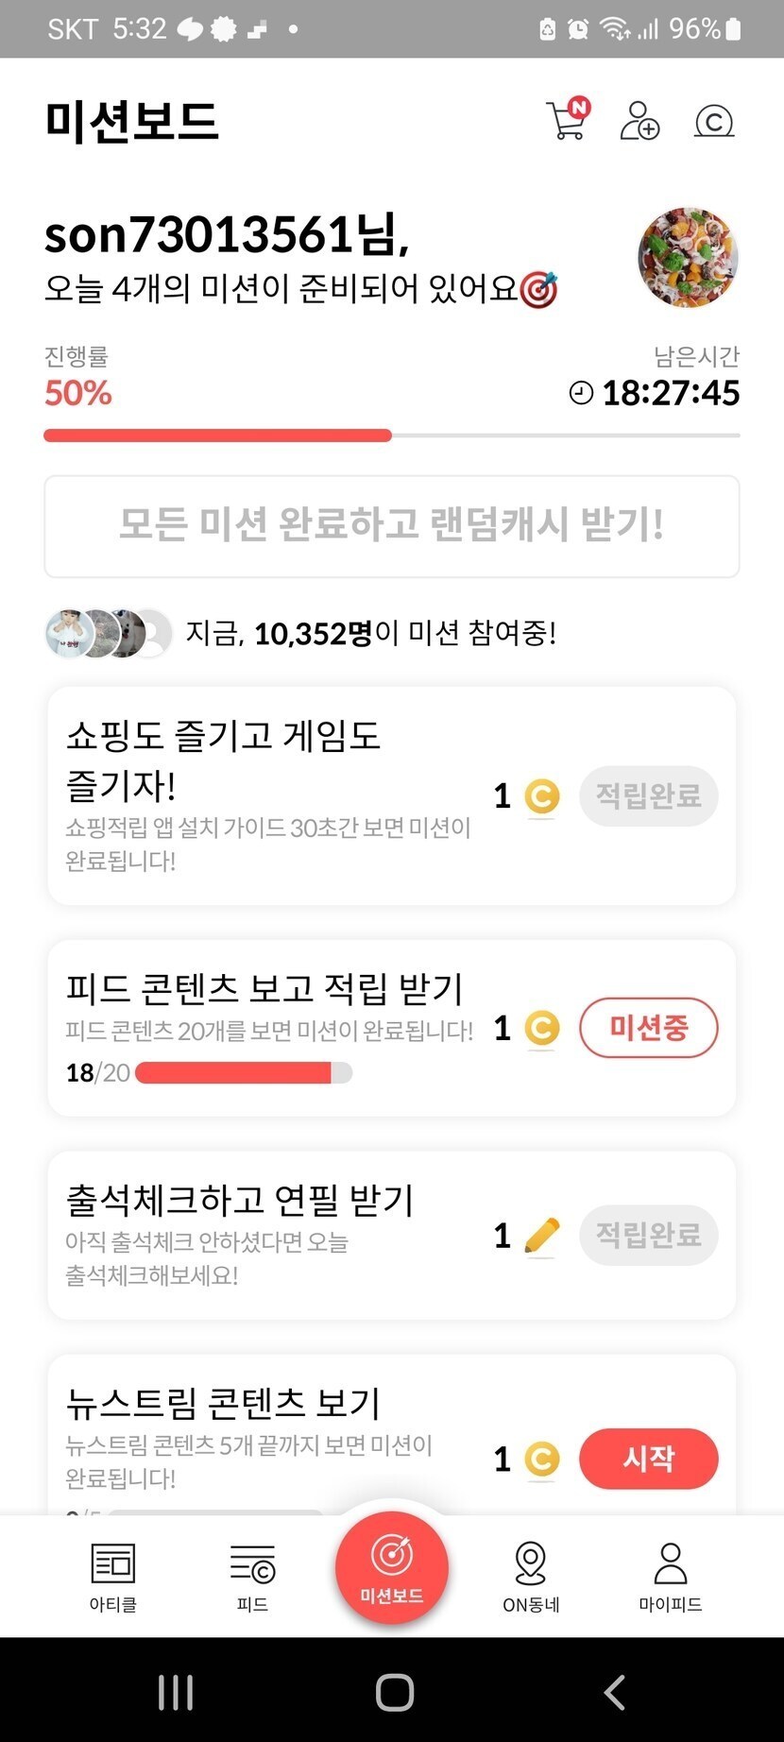Open the cash coin icon in header
This screenshot has height=1742, width=784.
pos(714,121)
